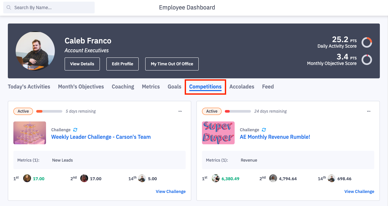Focus the Search By Name field

pyautogui.click(x=52, y=8)
